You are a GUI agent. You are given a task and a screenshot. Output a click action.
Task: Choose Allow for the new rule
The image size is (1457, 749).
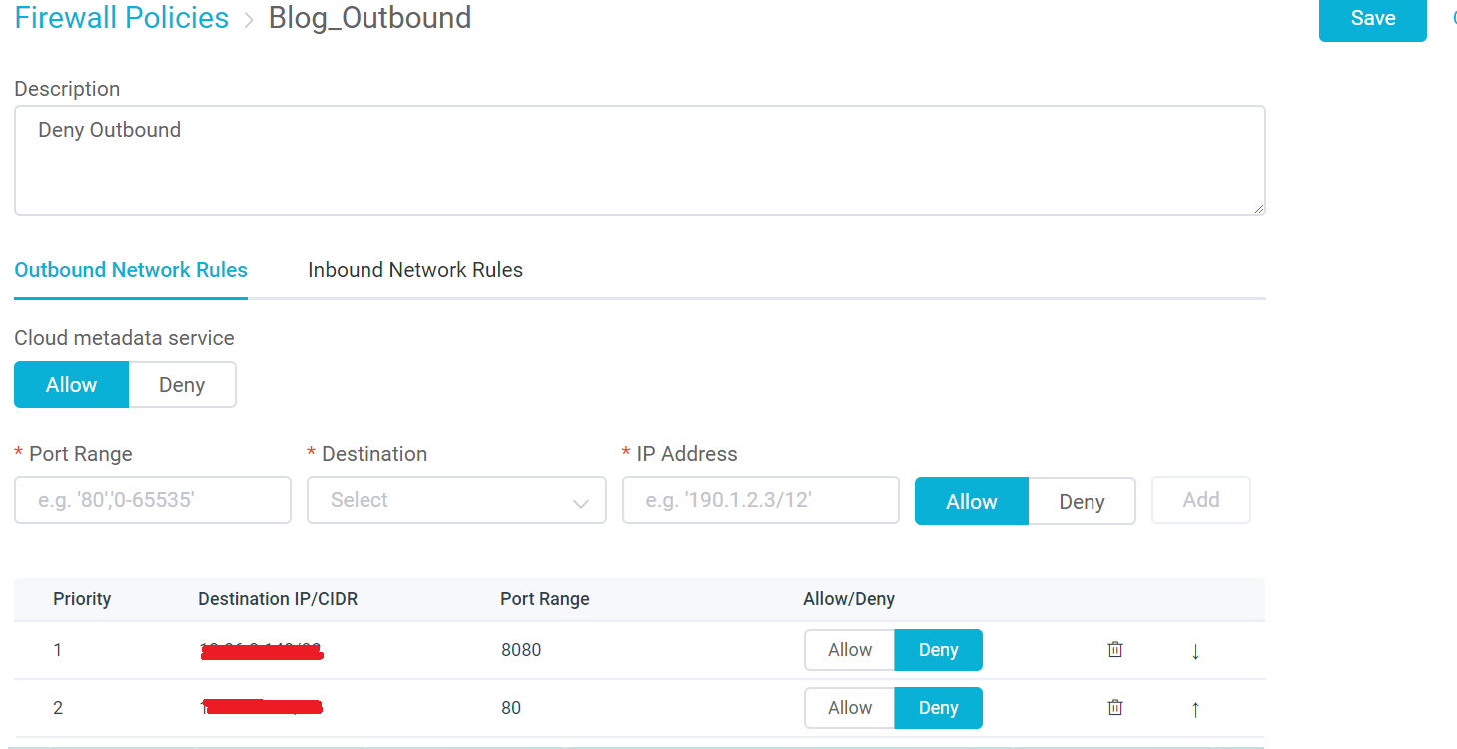[971, 501]
